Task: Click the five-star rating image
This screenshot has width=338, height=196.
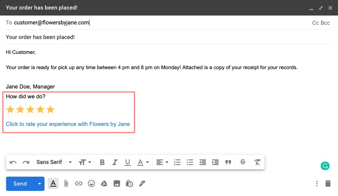Action: tap(31, 110)
